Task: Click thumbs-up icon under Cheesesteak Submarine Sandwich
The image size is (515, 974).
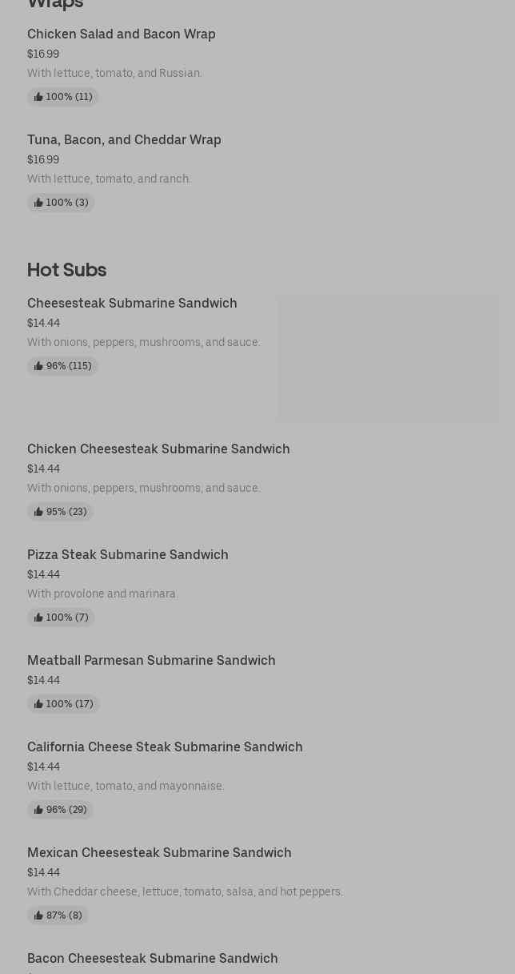Action: pyautogui.click(x=38, y=366)
